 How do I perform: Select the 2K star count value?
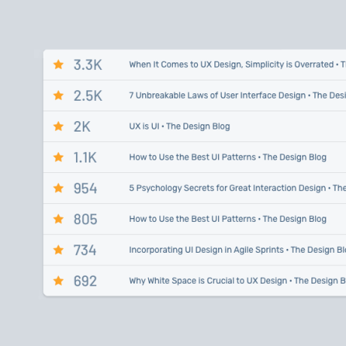coord(82,126)
